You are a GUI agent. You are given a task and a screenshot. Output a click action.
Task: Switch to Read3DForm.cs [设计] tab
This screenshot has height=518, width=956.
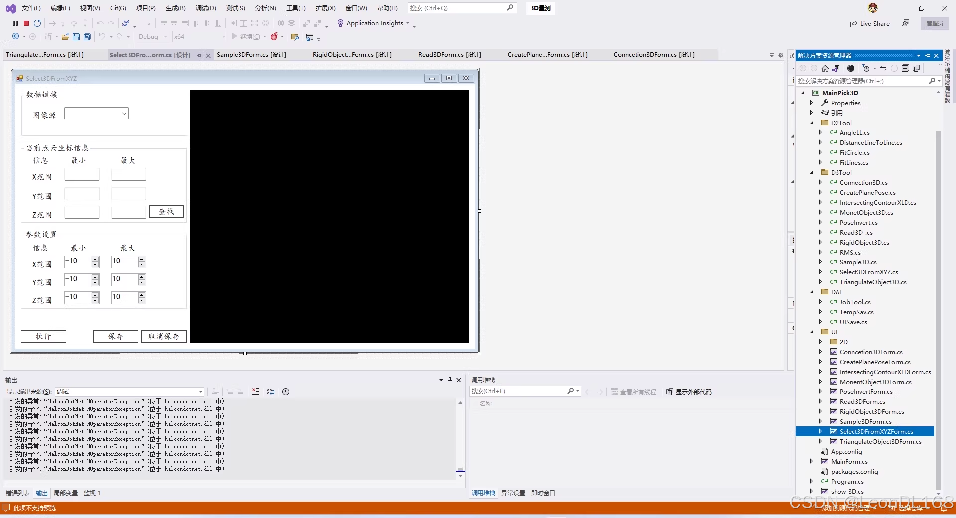pos(450,55)
